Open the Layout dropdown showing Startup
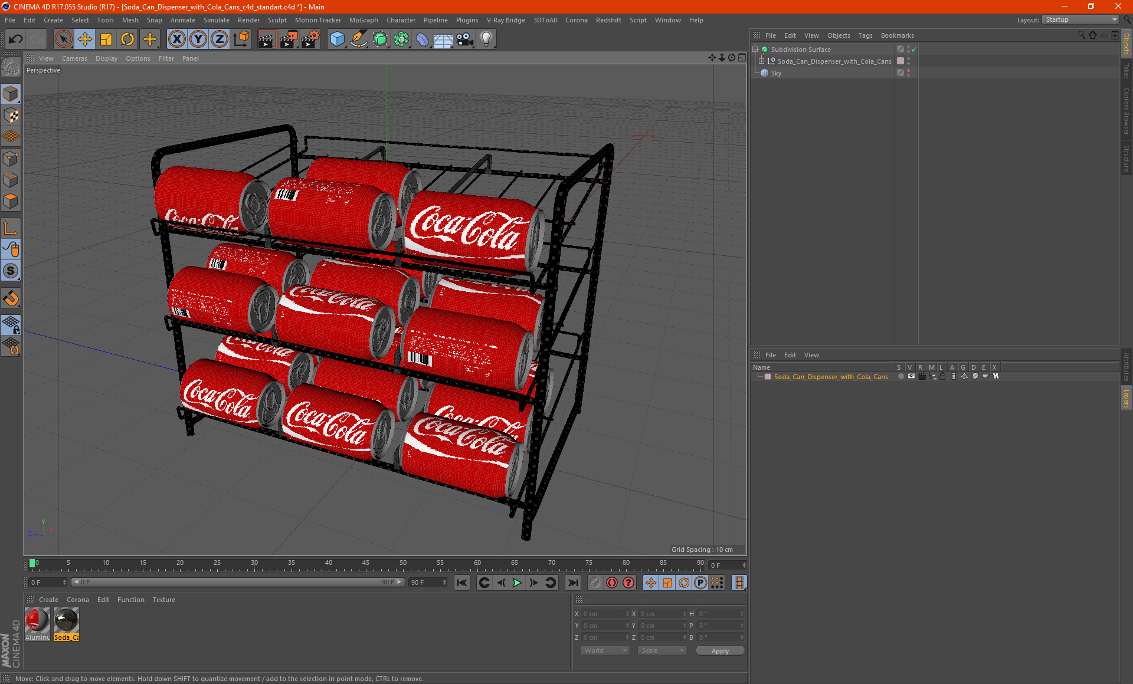The image size is (1133, 684). pos(1081,19)
